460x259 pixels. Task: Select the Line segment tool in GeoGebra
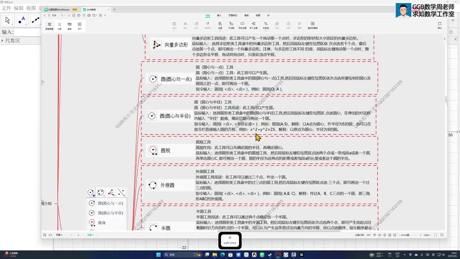[x=35, y=21]
